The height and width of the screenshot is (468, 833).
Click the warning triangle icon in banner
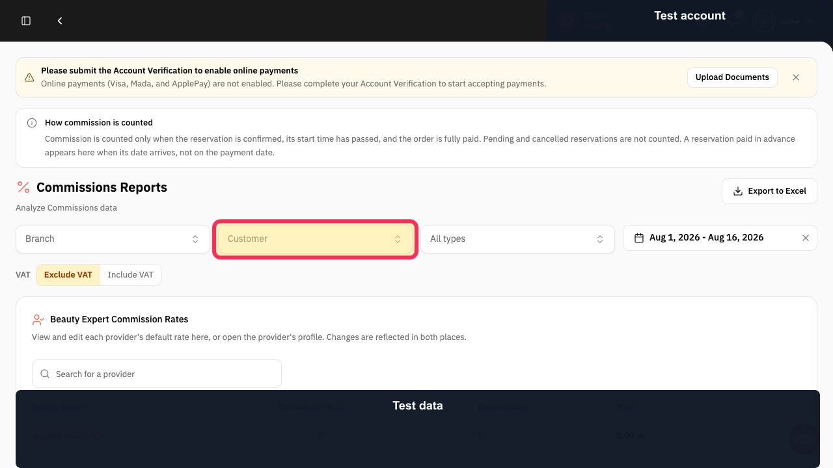click(29, 77)
